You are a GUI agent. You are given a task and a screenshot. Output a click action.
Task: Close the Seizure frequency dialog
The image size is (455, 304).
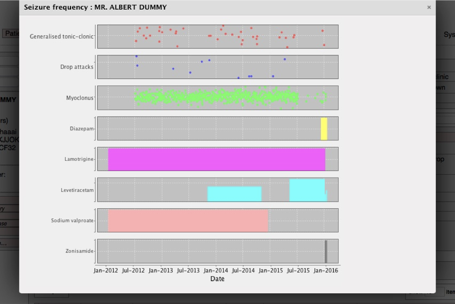pos(428,7)
